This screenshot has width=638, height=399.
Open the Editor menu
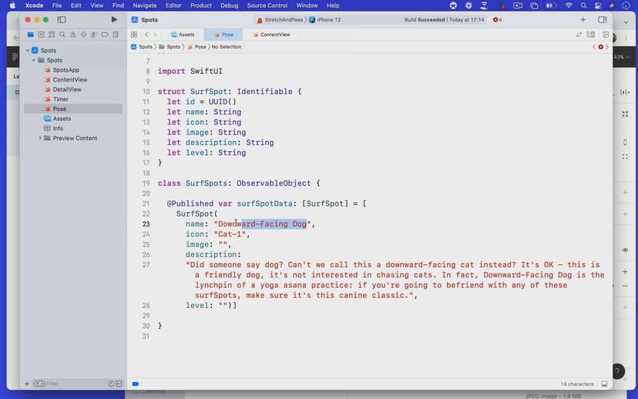pos(173,5)
